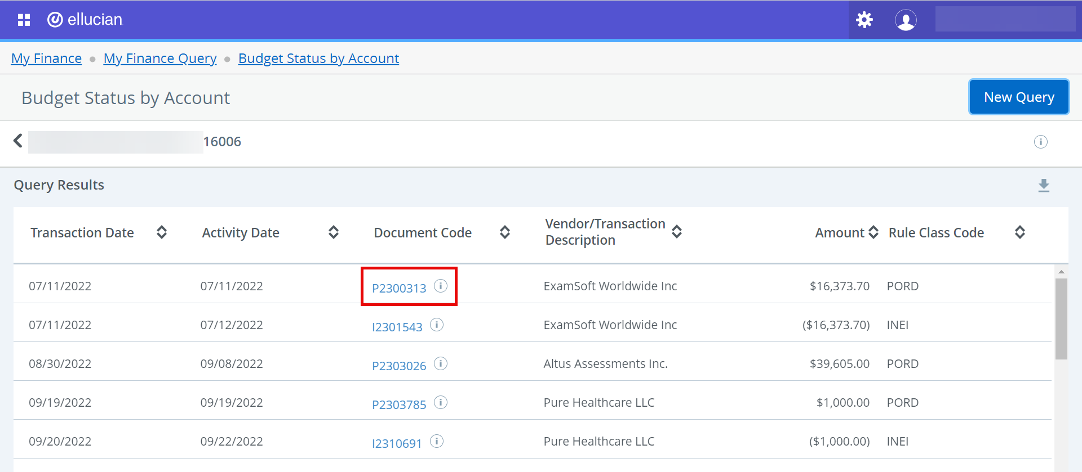Go back using the left chevron arrow
1082x472 pixels.
18,141
